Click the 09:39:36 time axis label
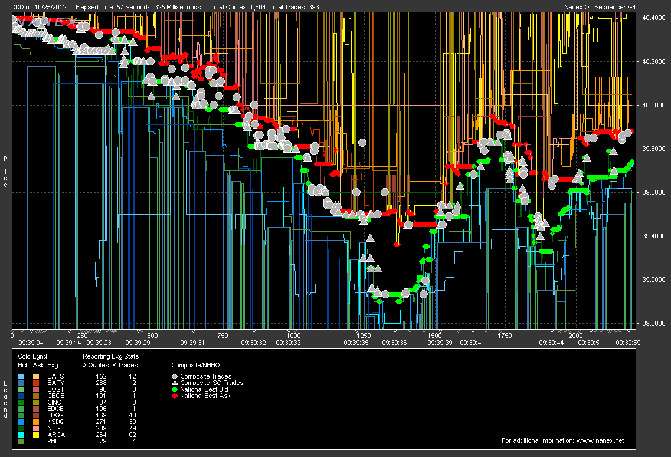 point(394,343)
